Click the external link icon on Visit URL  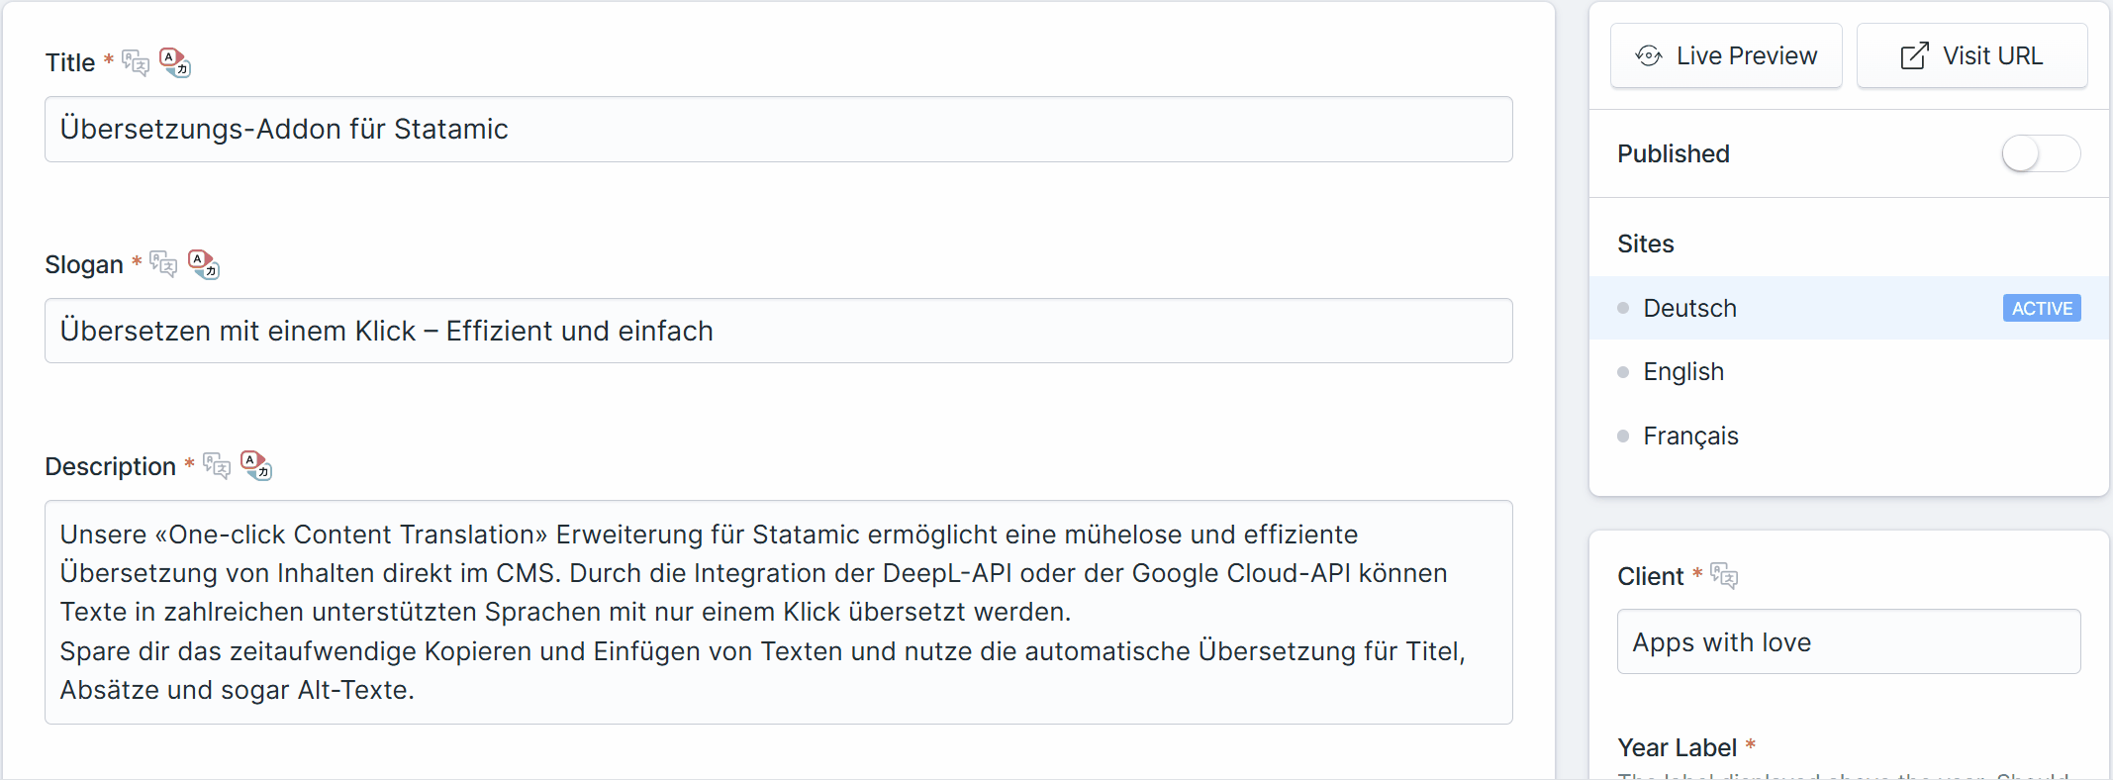click(x=1910, y=56)
